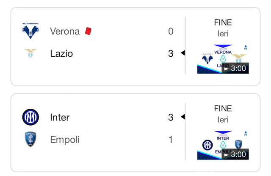Click the Lazio eagle crest
Screen dimensions: 271x176
coord(30,53)
